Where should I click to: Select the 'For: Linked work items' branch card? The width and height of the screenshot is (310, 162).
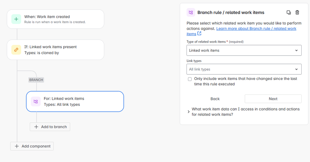(x=75, y=102)
